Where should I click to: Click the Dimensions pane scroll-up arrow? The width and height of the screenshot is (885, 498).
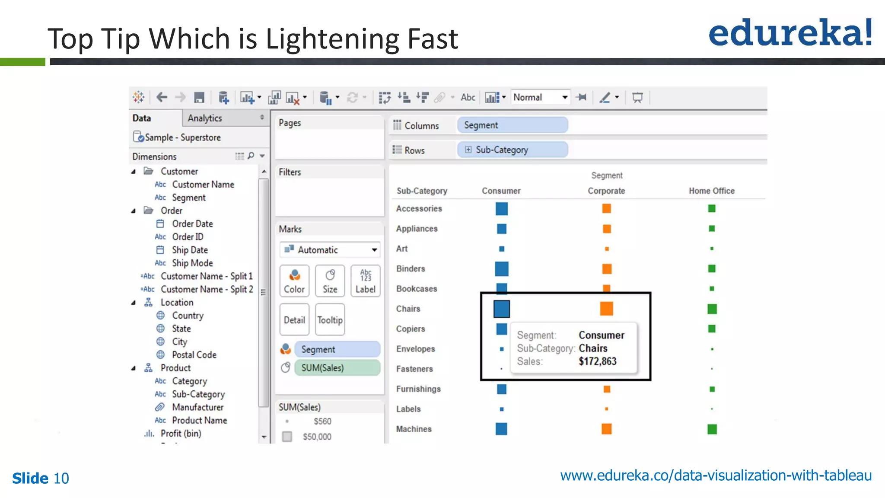point(264,172)
